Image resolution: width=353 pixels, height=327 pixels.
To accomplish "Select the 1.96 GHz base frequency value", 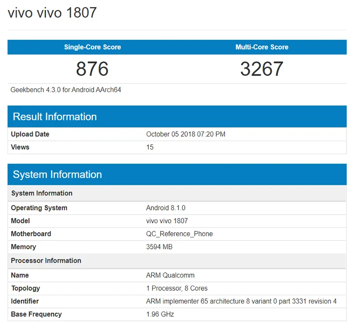I will coord(160,314).
